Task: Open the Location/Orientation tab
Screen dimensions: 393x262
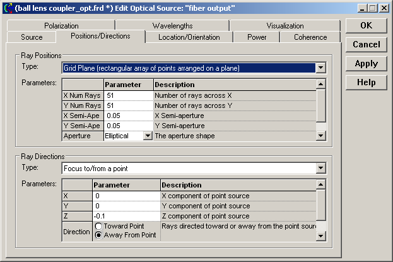Action: pos(189,37)
